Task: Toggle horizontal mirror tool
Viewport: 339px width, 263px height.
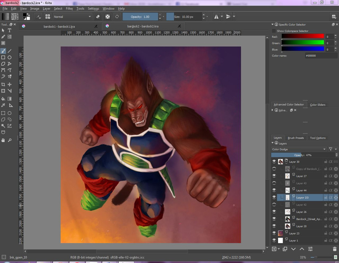Action: [216, 17]
